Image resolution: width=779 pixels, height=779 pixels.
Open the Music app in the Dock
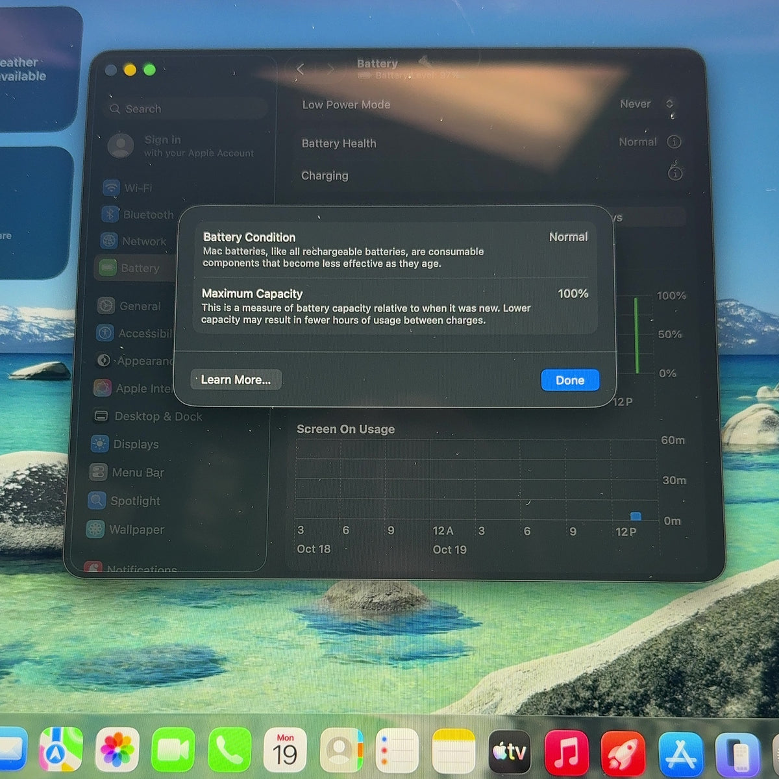pos(566,752)
